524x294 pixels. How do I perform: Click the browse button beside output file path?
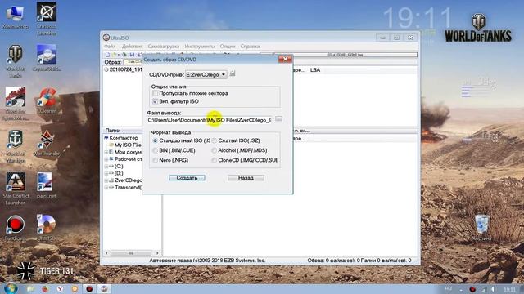click(x=278, y=119)
